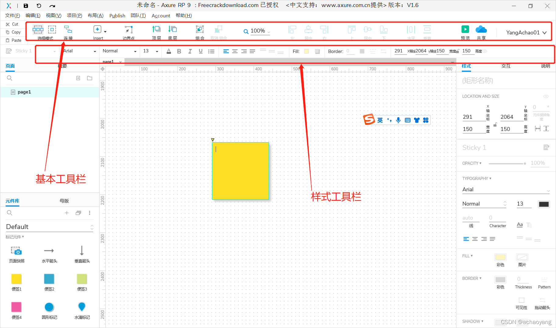Click the Cut scissors button
This screenshot has width=556, height=328.
pos(12,24)
